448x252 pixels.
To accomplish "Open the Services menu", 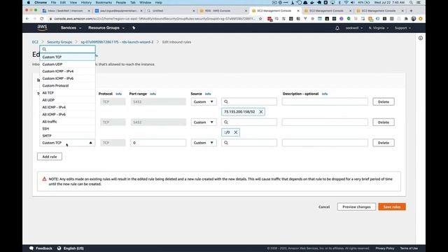I will (x=71, y=28).
